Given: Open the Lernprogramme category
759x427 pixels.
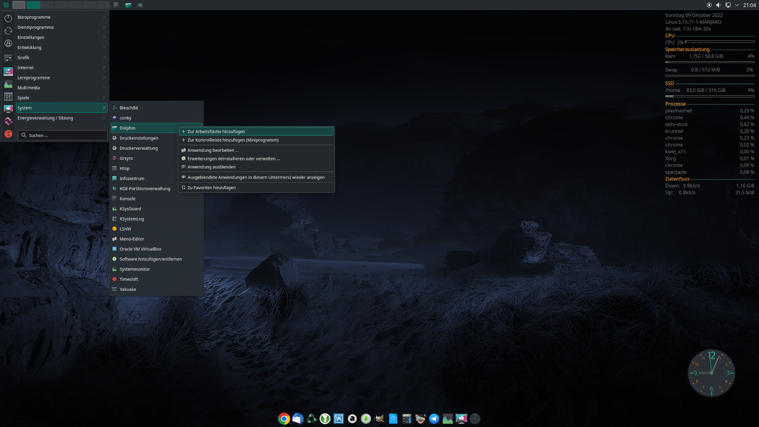Looking at the screenshot, I should [x=62, y=78].
